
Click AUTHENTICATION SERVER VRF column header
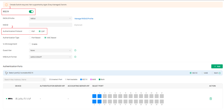(52, 86)
